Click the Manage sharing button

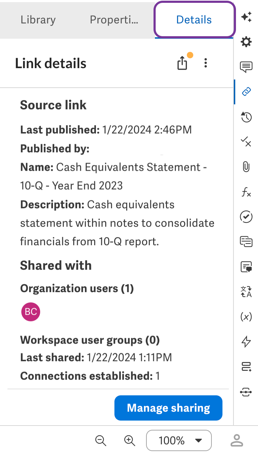tap(168, 408)
